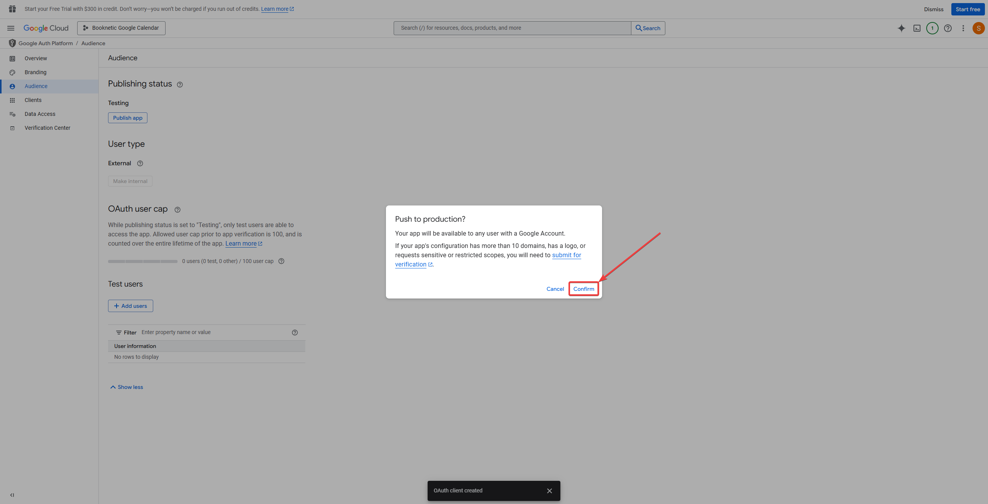
Task: Open Branding in the sidebar
Action: click(49, 72)
